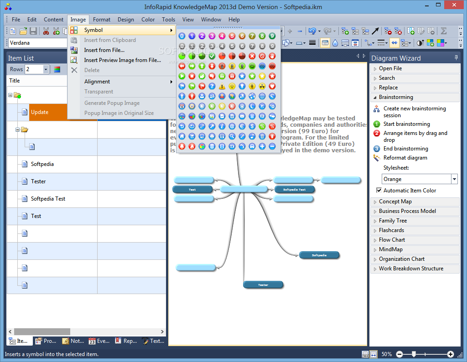Insert the light bulb idea symbol

pos(232,86)
